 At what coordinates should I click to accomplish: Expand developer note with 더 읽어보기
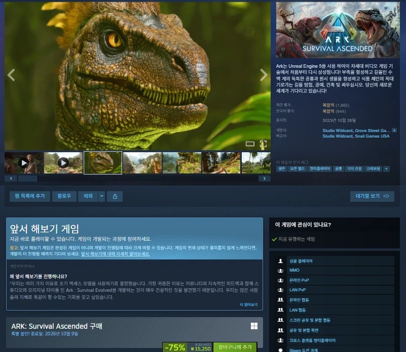click(x=248, y=304)
